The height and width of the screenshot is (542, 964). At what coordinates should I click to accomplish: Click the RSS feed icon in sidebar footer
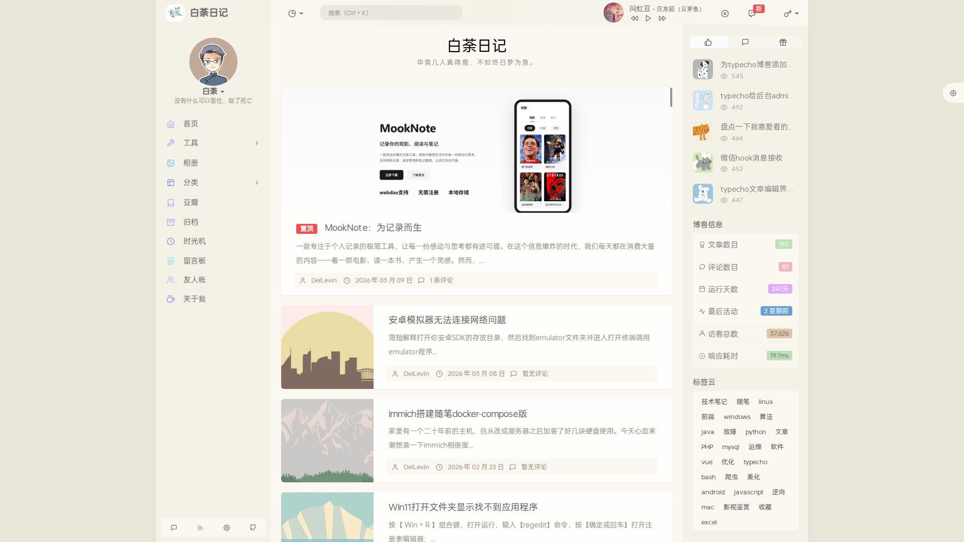pyautogui.click(x=200, y=528)
